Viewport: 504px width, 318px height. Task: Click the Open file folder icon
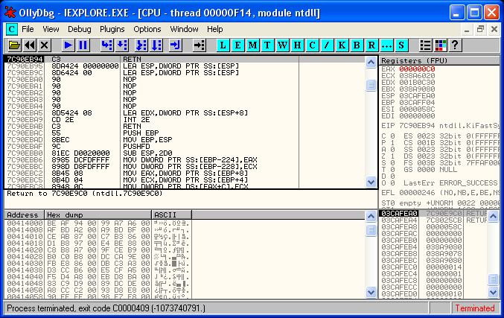(14, 45)
